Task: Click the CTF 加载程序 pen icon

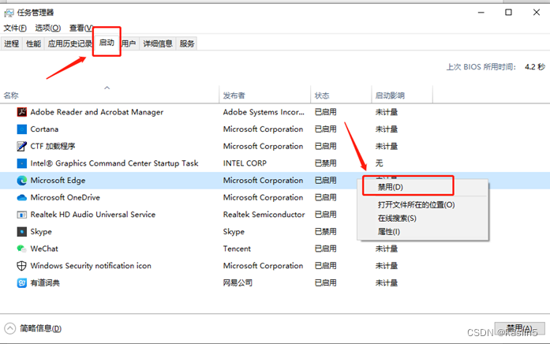Action: tap(22, 146)
